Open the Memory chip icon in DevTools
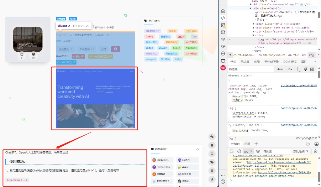Viewport: 321px width, 187px height. click(223, 54)
